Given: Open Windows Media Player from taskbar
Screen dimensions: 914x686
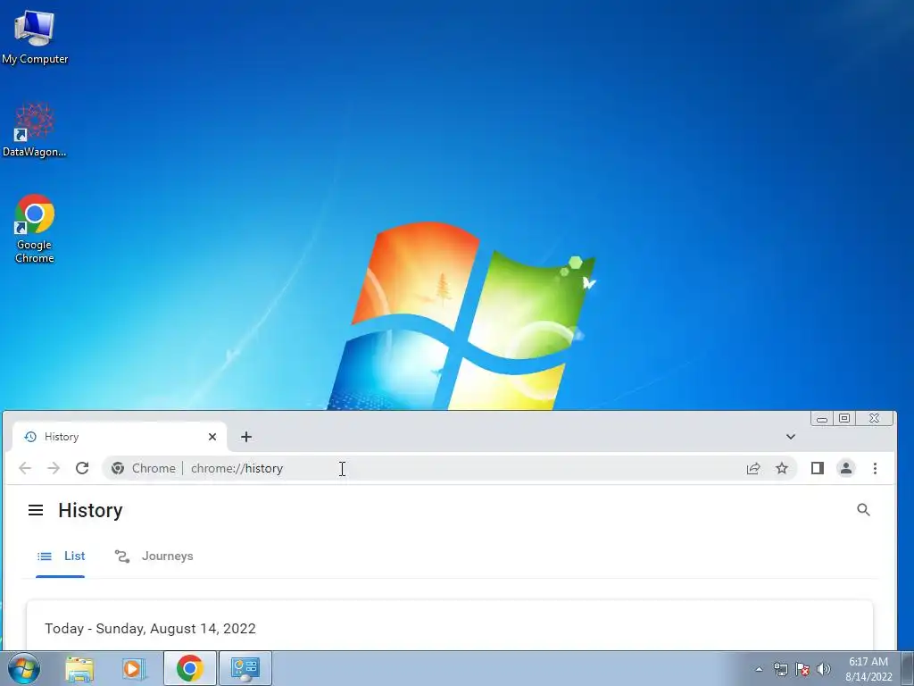Looking at the screenshot, I should coord(134,668).
